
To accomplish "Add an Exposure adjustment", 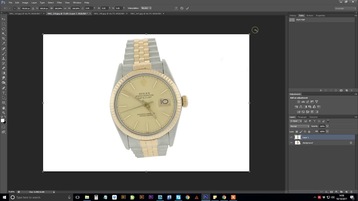I will pyautogui.click(x=312, y=102).
